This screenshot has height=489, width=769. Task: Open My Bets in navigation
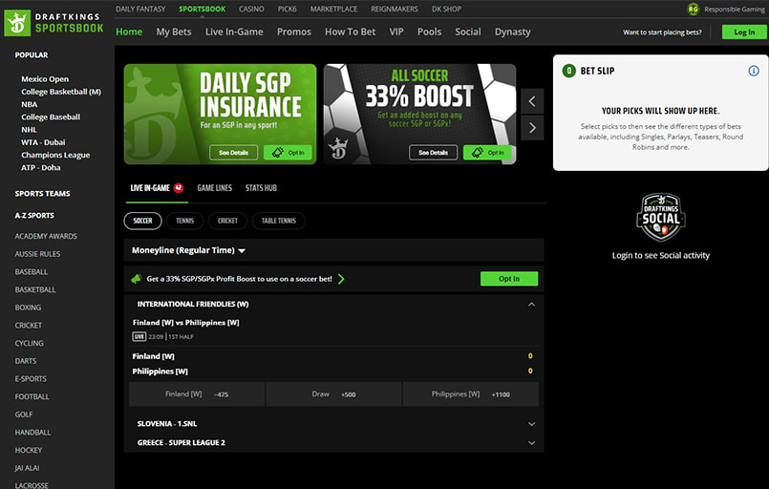(174, 32)
